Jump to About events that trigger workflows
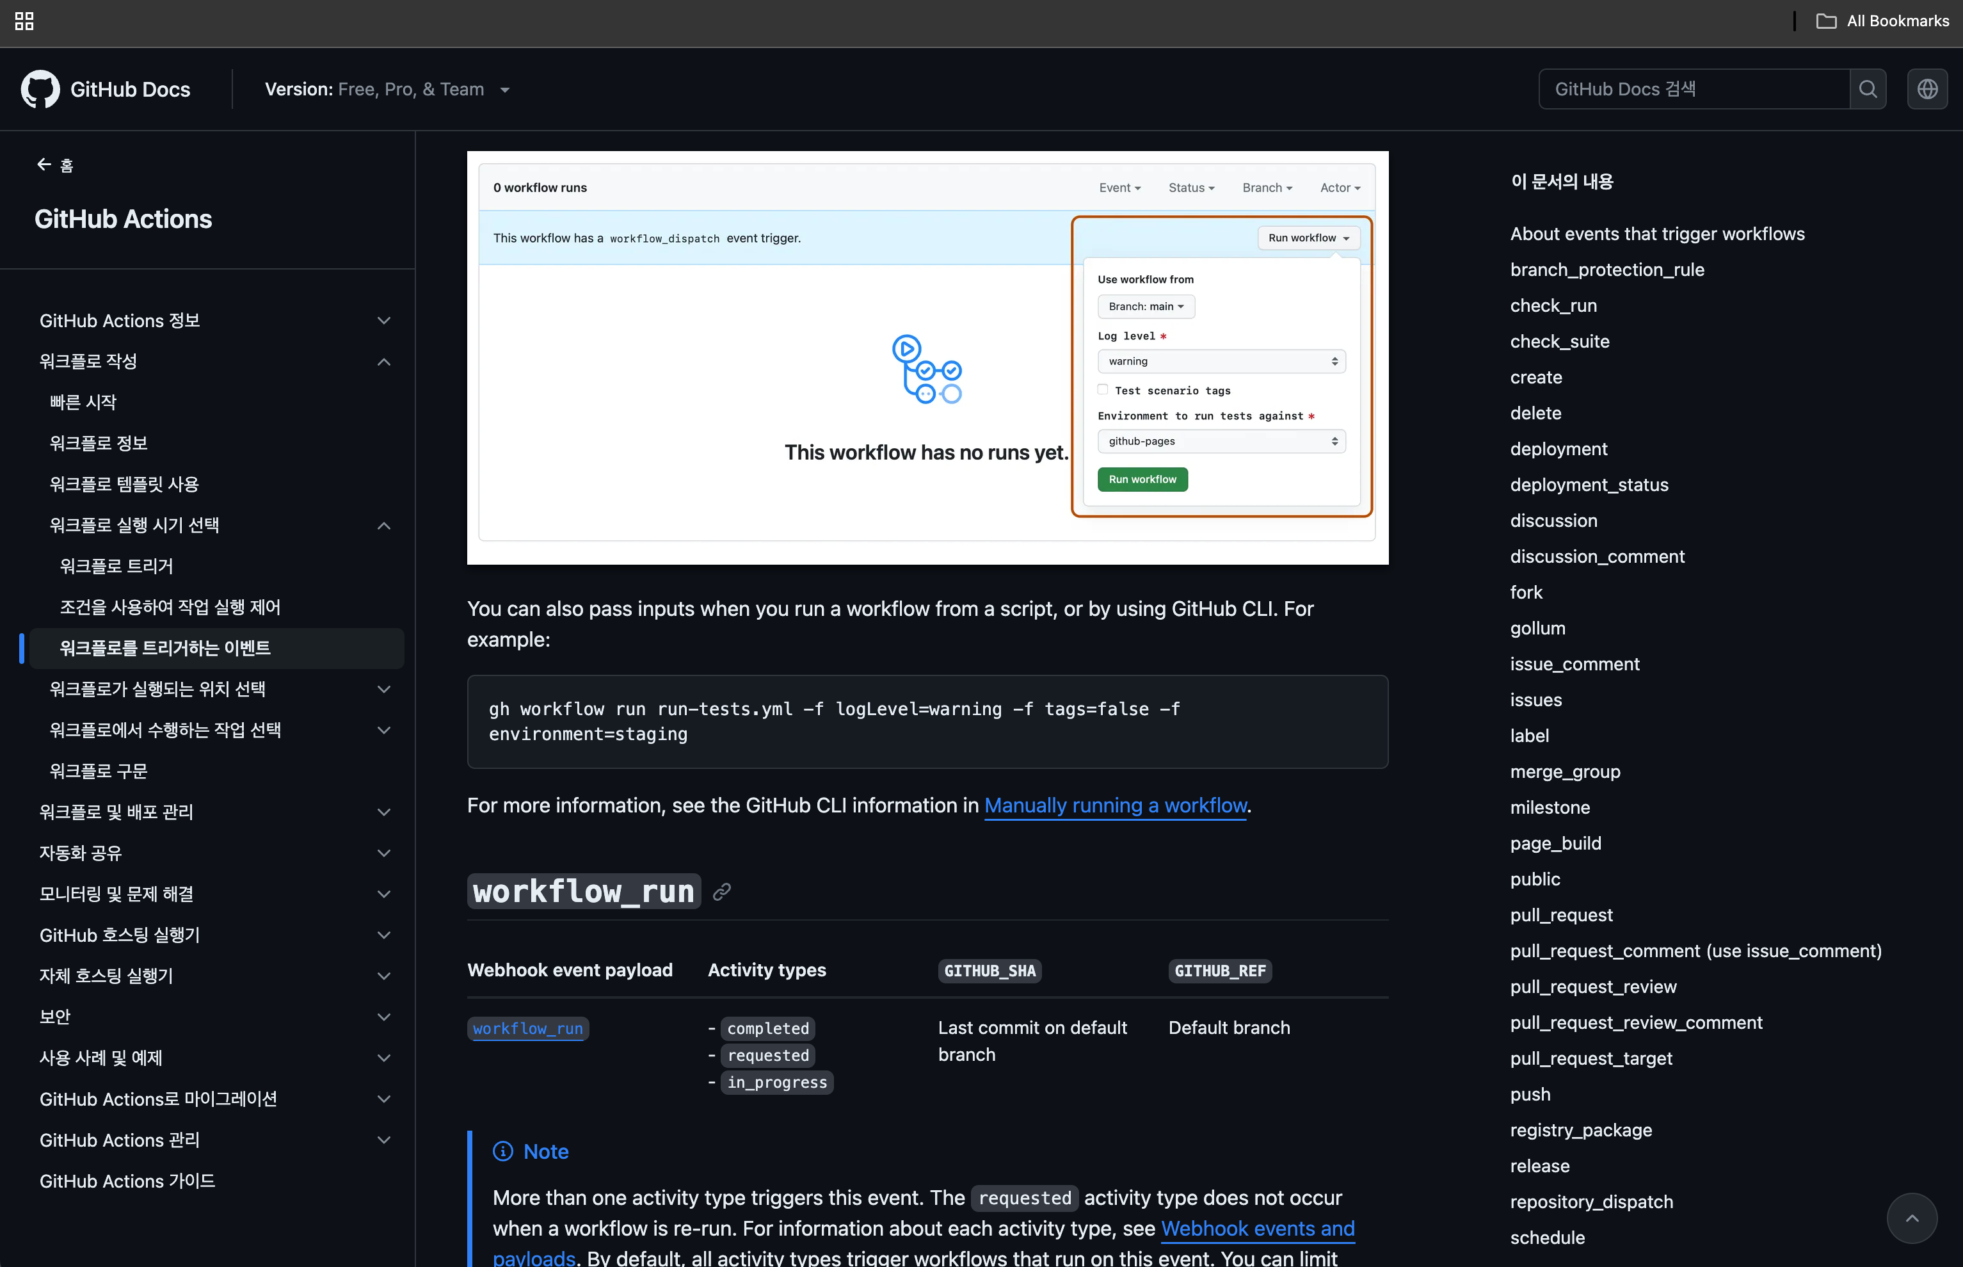Screen dimensions: 1963x1267 [1657, 234]
